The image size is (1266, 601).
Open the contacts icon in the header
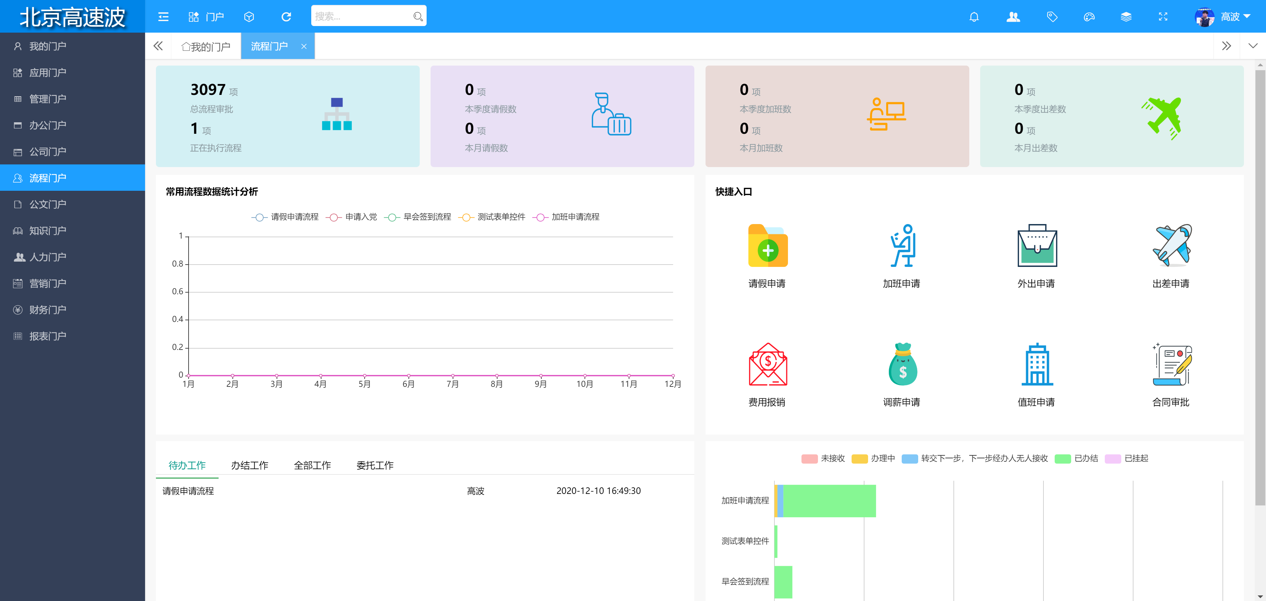coord(1013,16)
